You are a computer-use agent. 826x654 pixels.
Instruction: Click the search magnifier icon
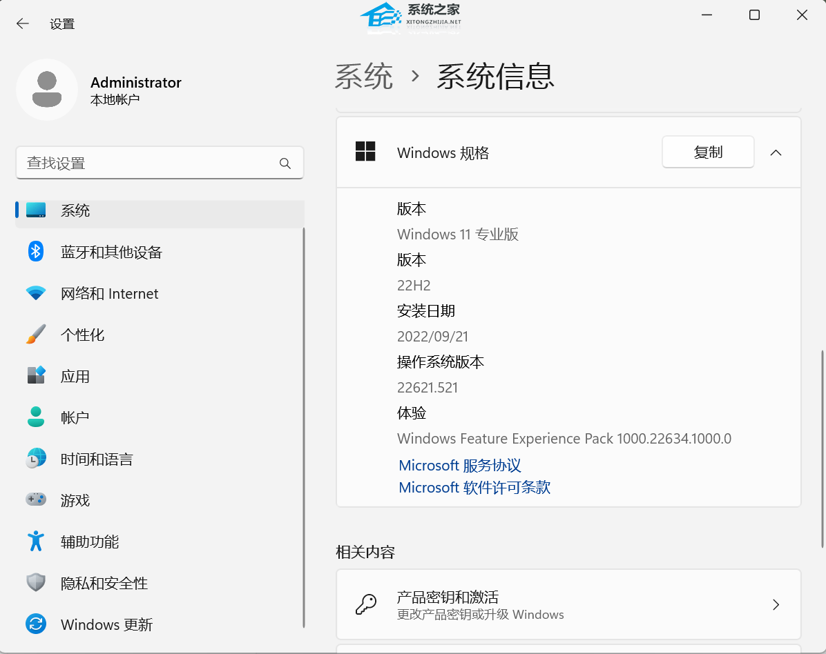coord(285,163)
